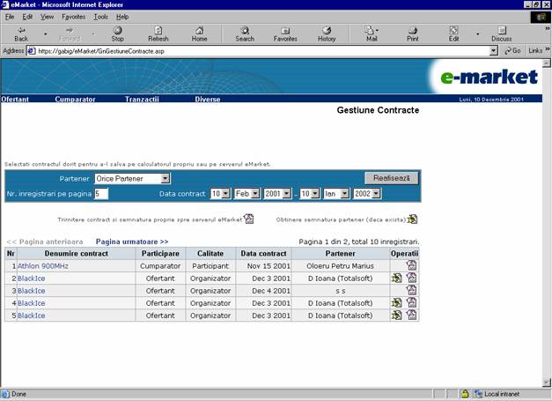Click the send-contract icon in legend text
This screenshot has width=552, height=401.
coord(249,219)
